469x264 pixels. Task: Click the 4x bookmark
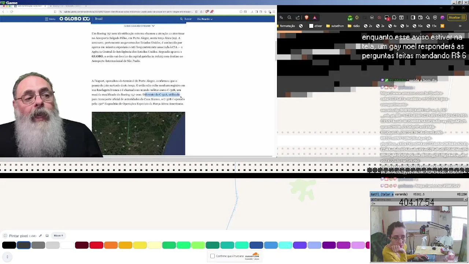point(392,26)
